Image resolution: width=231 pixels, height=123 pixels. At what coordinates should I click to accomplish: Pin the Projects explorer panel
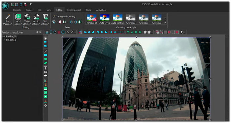point(37,32)
